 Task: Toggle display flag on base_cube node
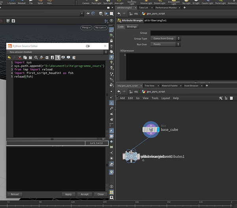158,130
